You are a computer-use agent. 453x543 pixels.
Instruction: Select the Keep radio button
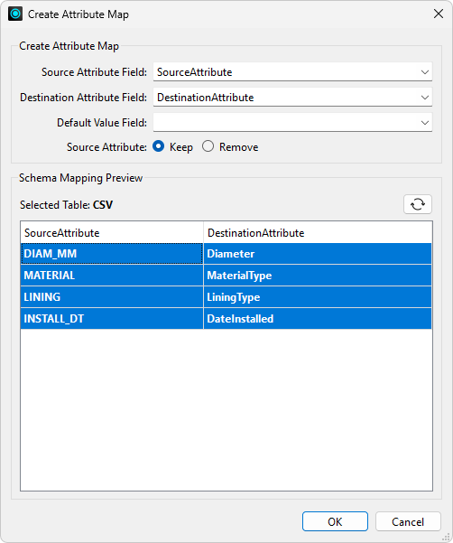click(159, 146)
